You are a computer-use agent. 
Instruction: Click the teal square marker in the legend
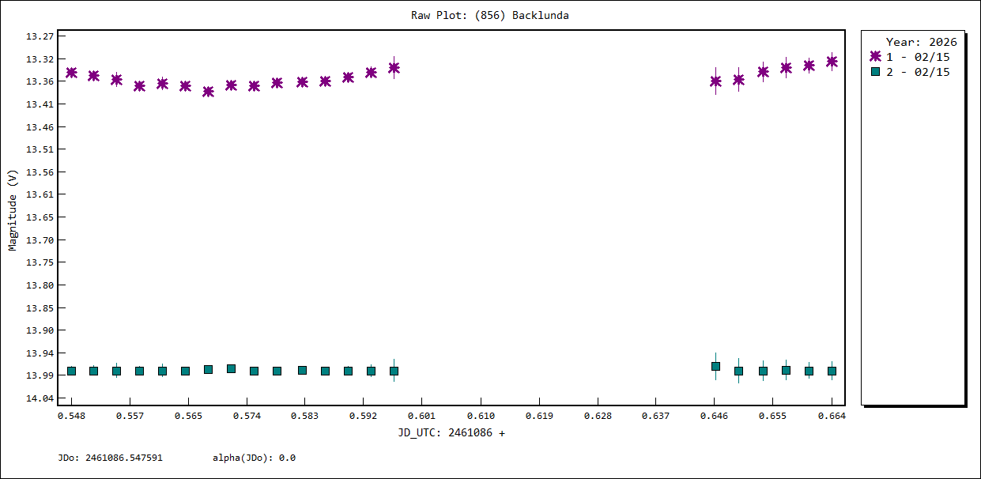875,72
